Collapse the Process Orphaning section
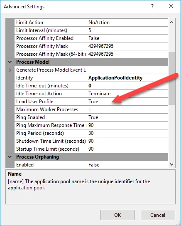Image resolution: width=181 pixels, height=226 pixels. coord(10,157)
